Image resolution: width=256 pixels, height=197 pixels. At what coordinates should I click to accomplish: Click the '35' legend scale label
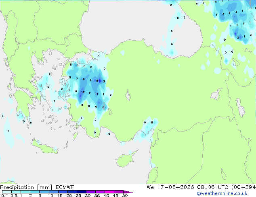pos(97,195)
